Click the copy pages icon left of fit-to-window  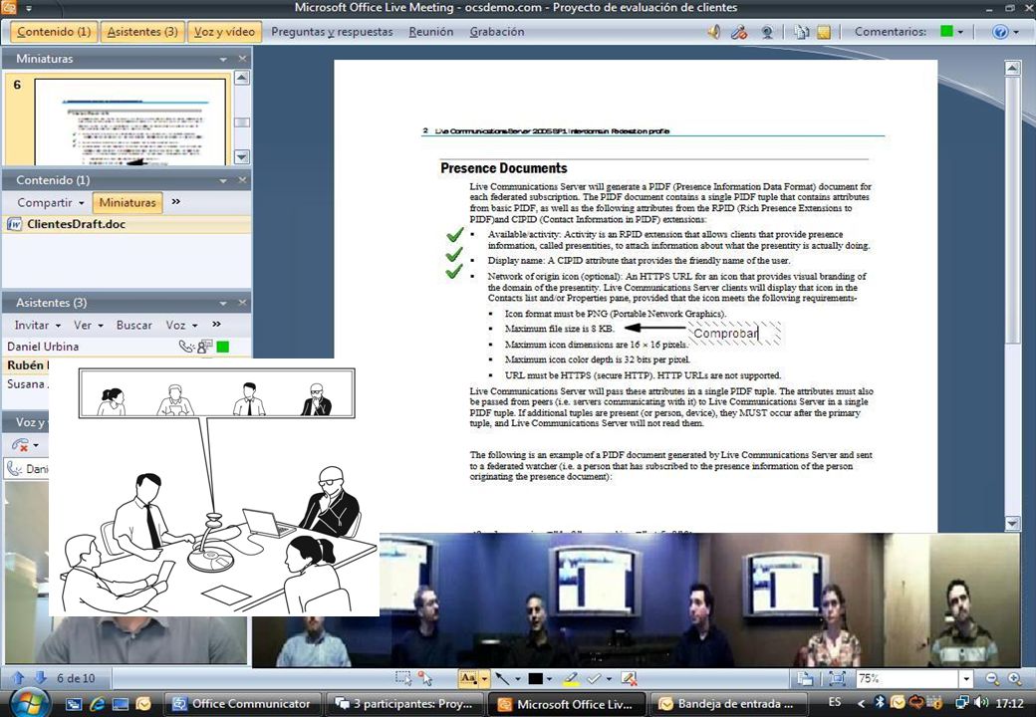[x=805, y=678]
